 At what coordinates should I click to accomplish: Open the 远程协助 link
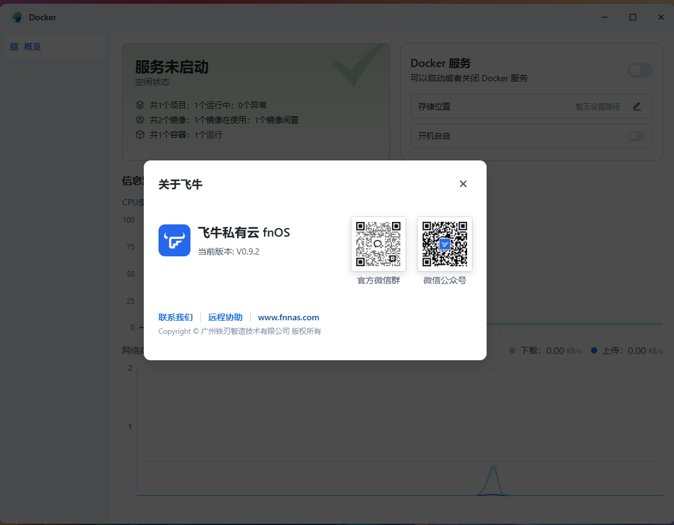point(225,317)
